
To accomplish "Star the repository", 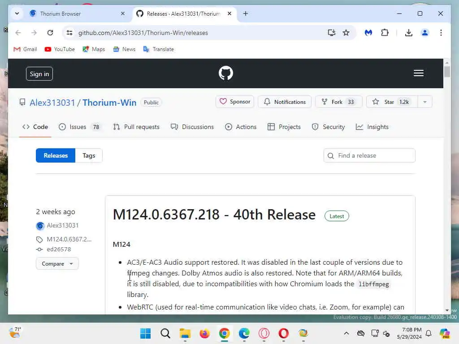I will [x=392, y=102].
